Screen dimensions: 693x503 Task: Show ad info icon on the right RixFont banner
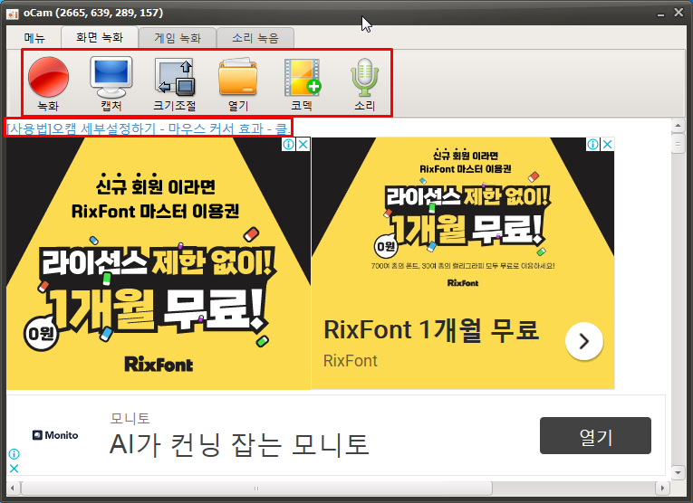coord(593,144)
